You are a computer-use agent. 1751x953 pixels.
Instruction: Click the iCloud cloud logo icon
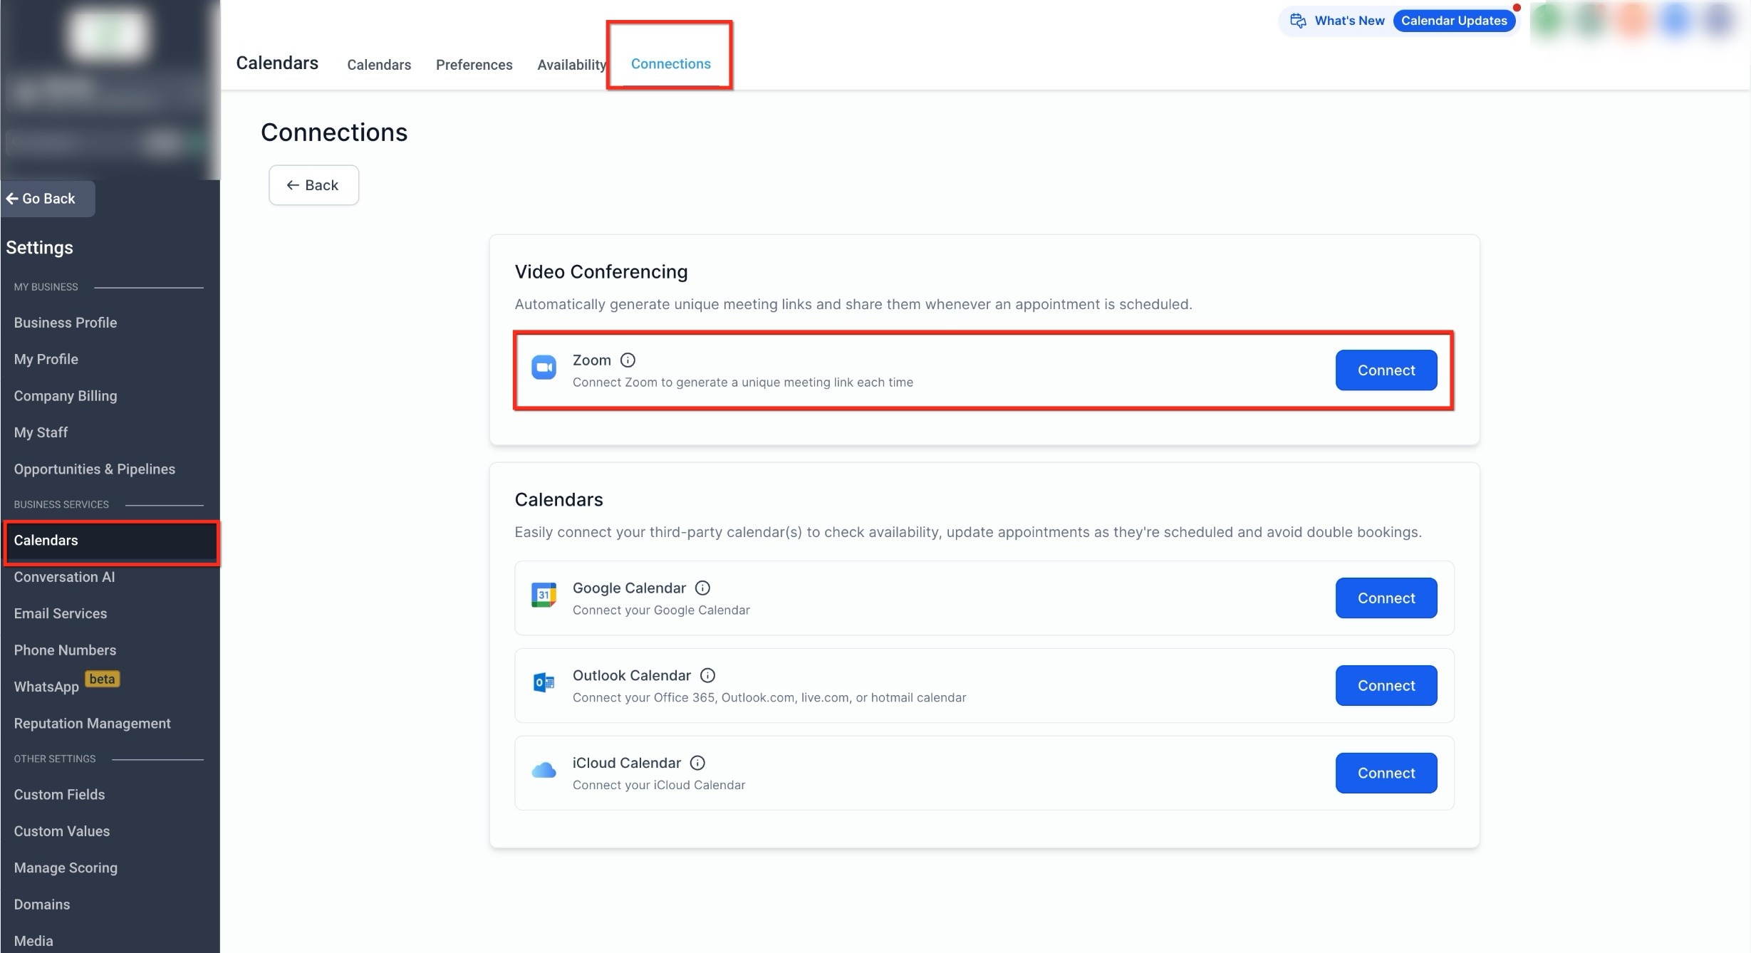[544, 771]
